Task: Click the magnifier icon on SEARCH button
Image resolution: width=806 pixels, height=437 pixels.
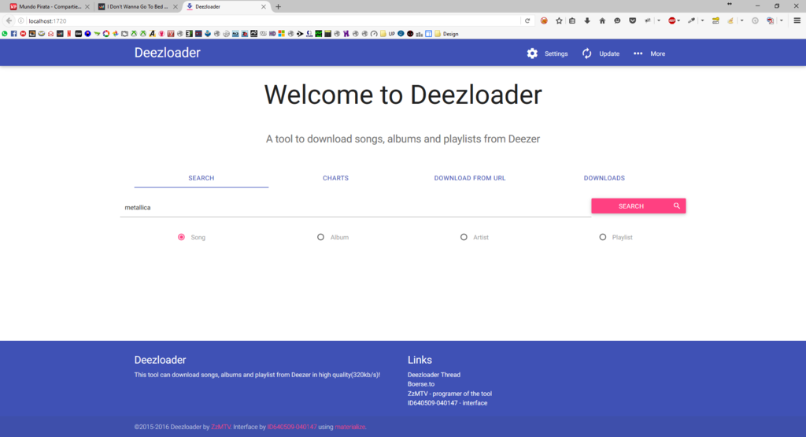Action: (x=676, y=206)
